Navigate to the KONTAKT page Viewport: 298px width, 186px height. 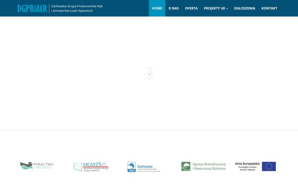(x=269, y=8)
